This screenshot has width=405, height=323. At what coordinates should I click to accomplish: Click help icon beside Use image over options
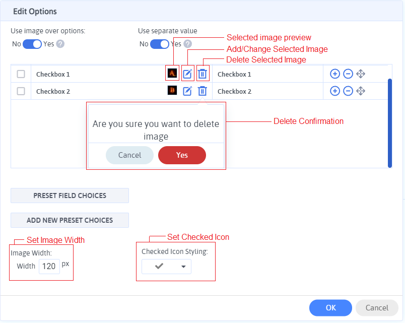click(60, 44)
